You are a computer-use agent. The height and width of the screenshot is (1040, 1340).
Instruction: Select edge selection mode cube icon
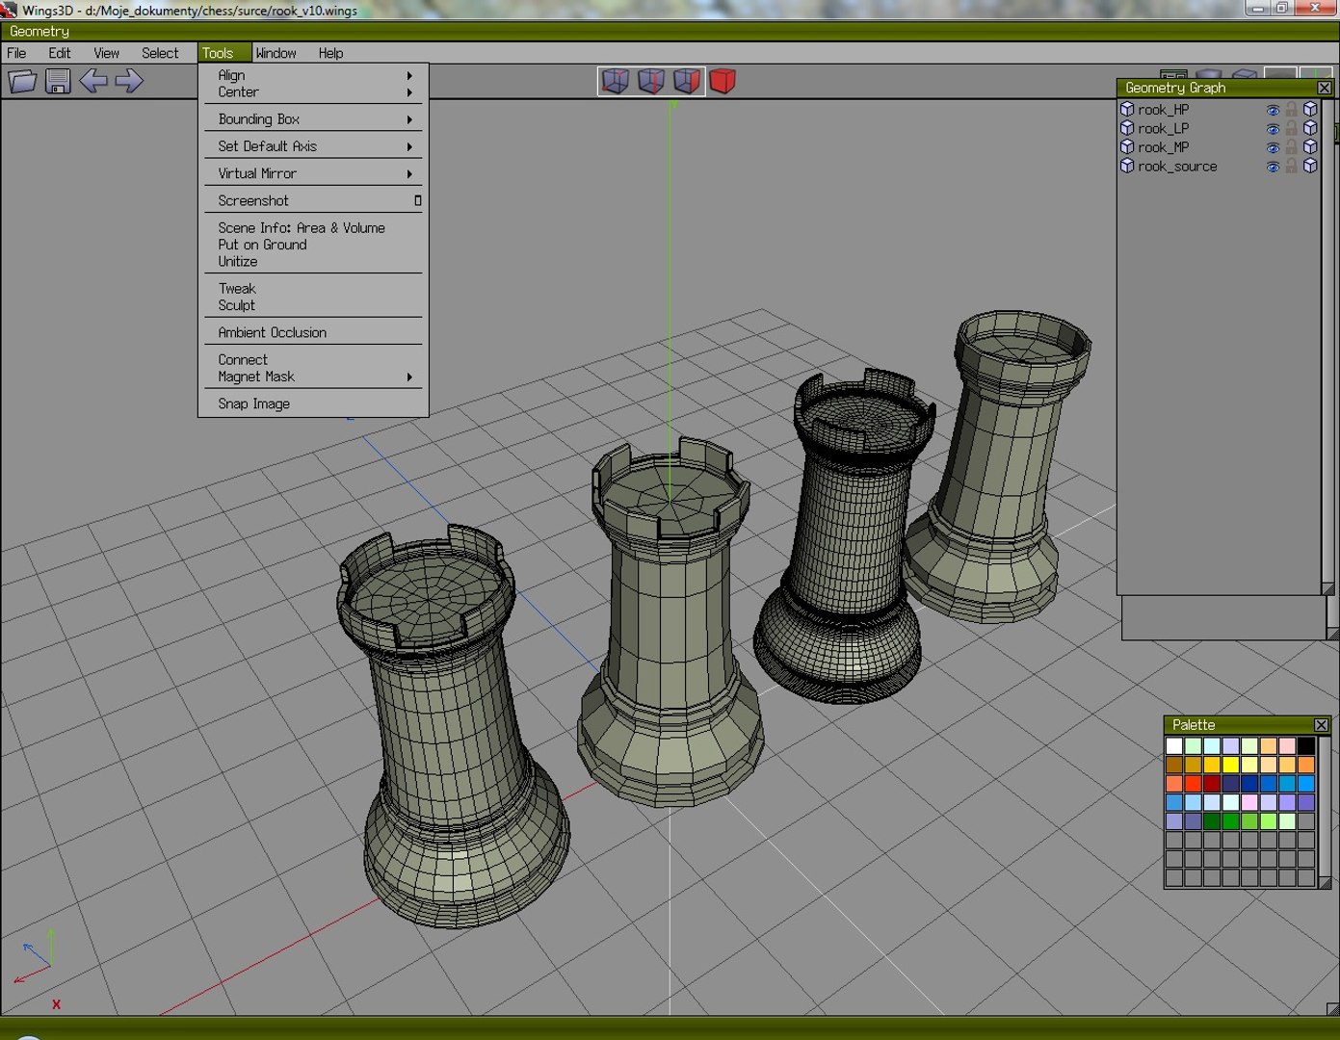[651, 81]
